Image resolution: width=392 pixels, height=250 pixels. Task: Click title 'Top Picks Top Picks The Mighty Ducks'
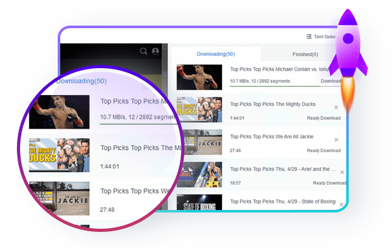point(273,104)
